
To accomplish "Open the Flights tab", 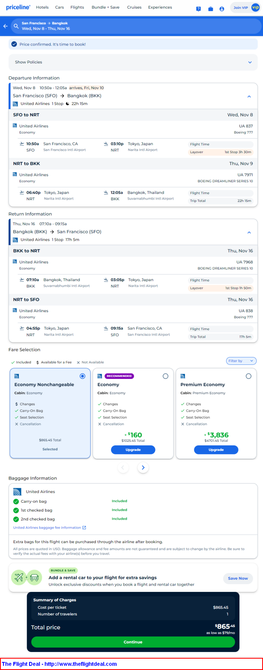I will (x=77, y=7).
